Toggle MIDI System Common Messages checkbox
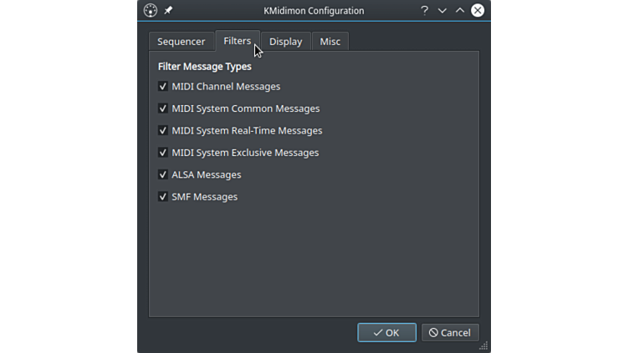 pos(163,108)
